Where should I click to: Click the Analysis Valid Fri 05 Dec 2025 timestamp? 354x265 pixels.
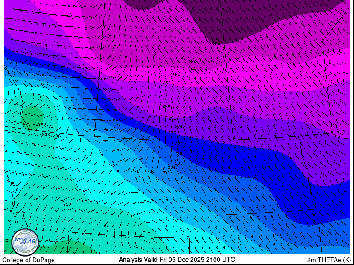[177, 259]
